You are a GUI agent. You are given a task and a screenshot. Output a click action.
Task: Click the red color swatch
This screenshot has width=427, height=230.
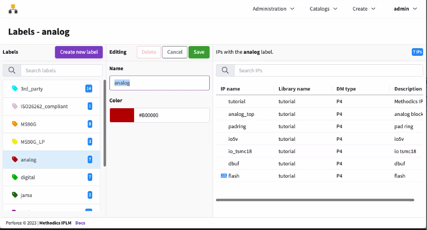tap(122, 115)
